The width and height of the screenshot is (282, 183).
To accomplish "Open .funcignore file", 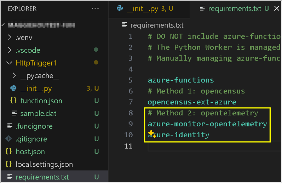I will [34, 126].
